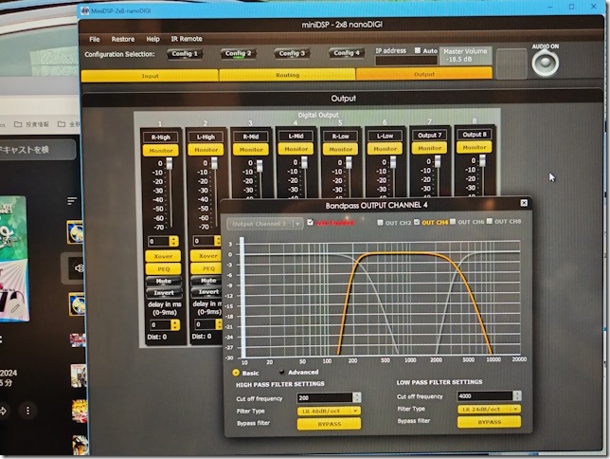Click the R-High gain fader
This screenshot has height=459, width=610.
[170, 164]
